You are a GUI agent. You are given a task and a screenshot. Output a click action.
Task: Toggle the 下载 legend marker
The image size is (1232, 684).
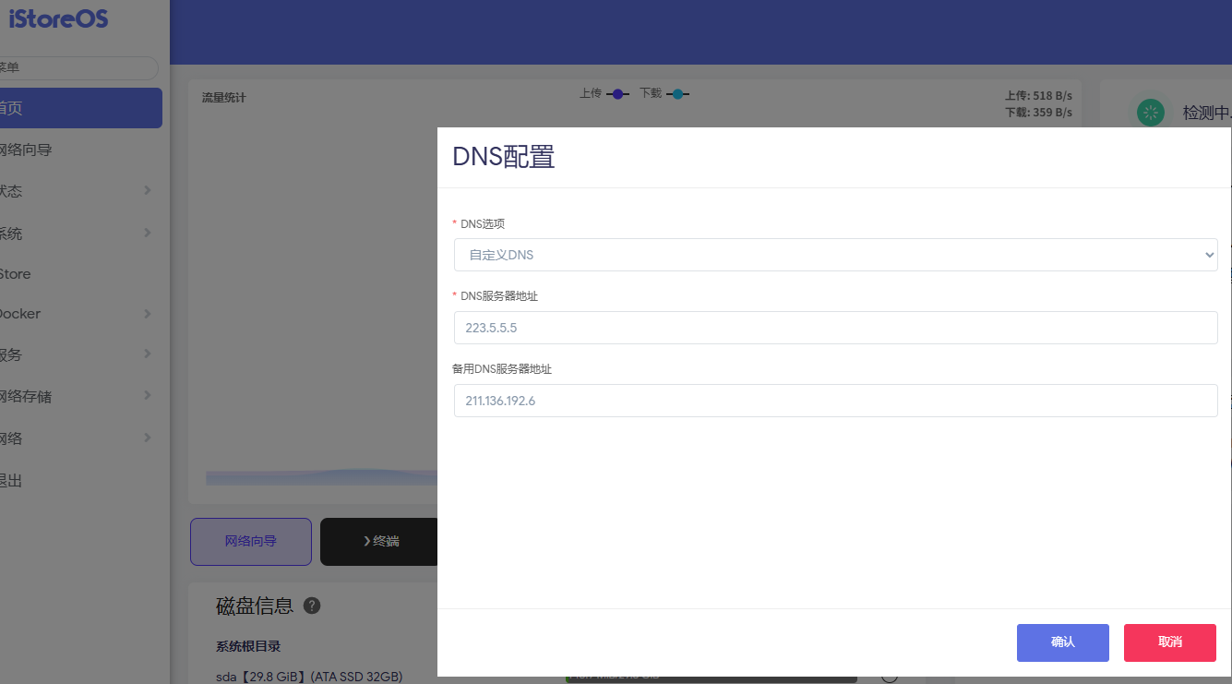coord(678,94)
